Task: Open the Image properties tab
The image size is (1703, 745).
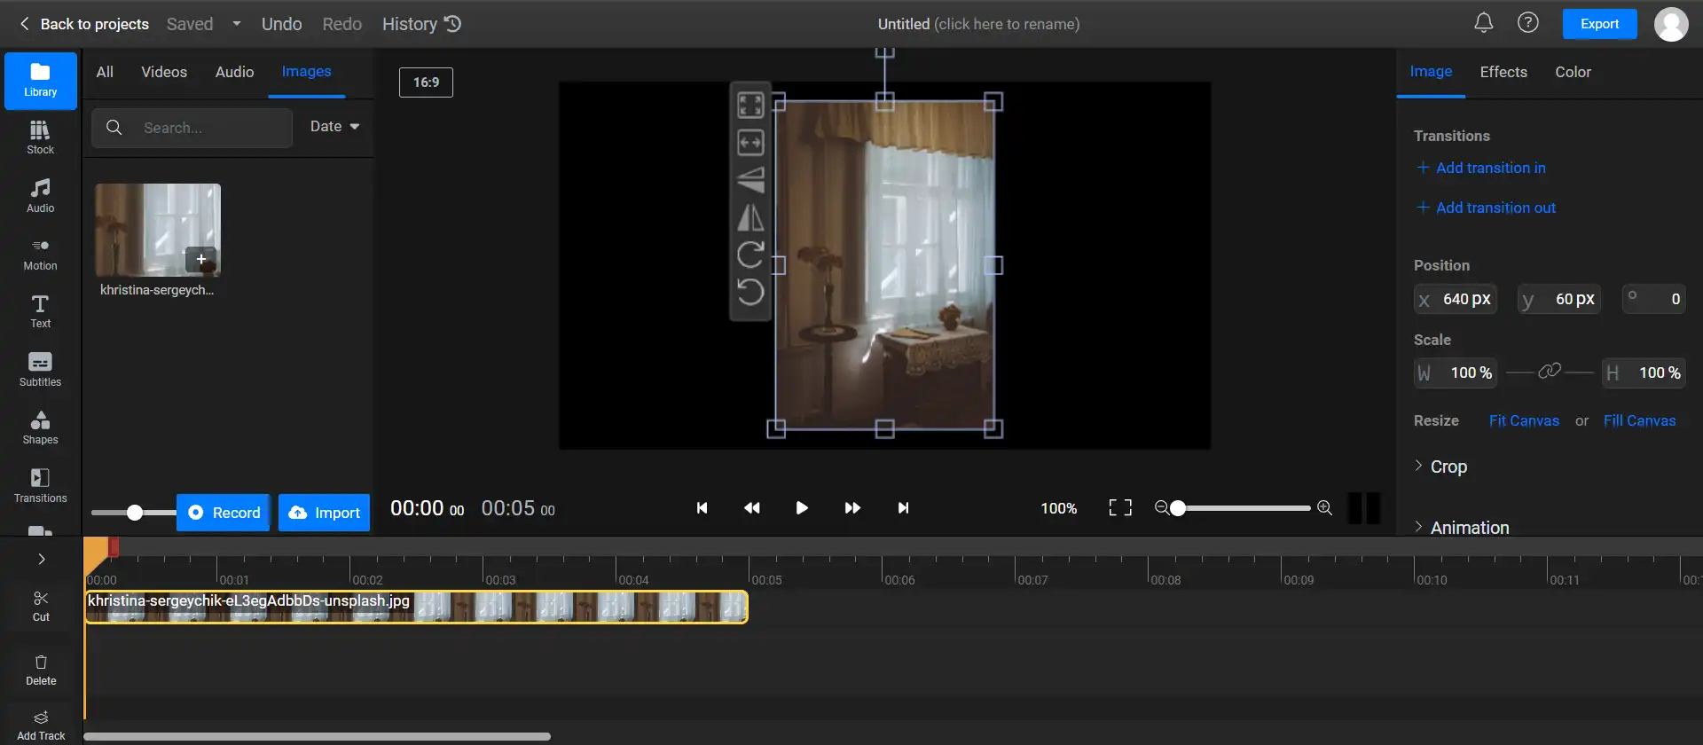Action: click(x=1431, y=72)
